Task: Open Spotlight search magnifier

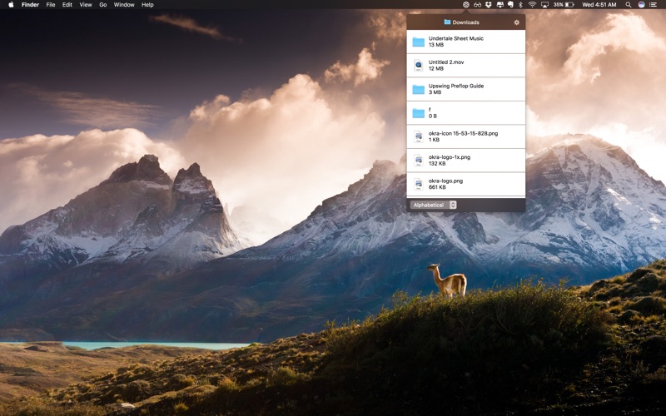Action: pos(629,5)
